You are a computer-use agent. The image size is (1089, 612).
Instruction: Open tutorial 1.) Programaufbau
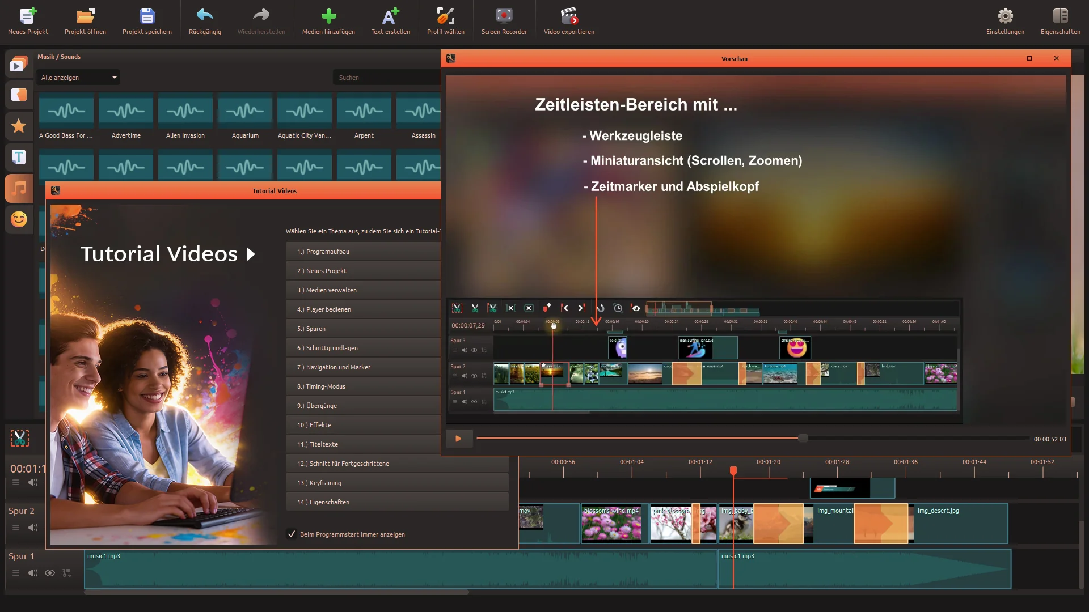(x=363, y=252)
